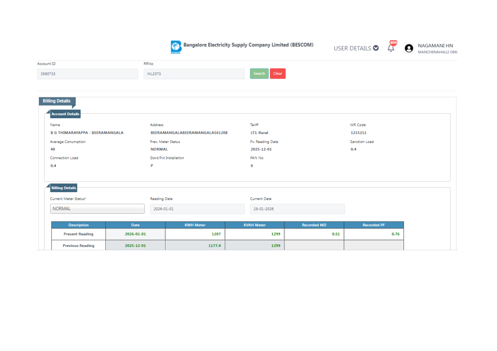Click the Billing Details subsection header
The image size is (497, 351).
(x=63, y=188)
